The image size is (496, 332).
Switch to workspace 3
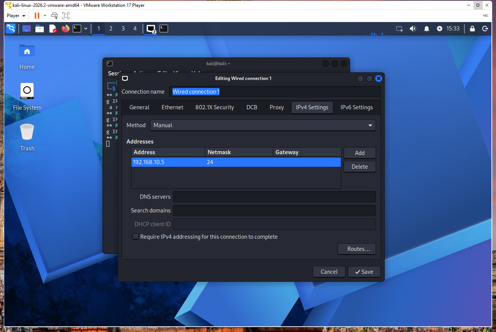pyautogui.click(x=123, y=29)
